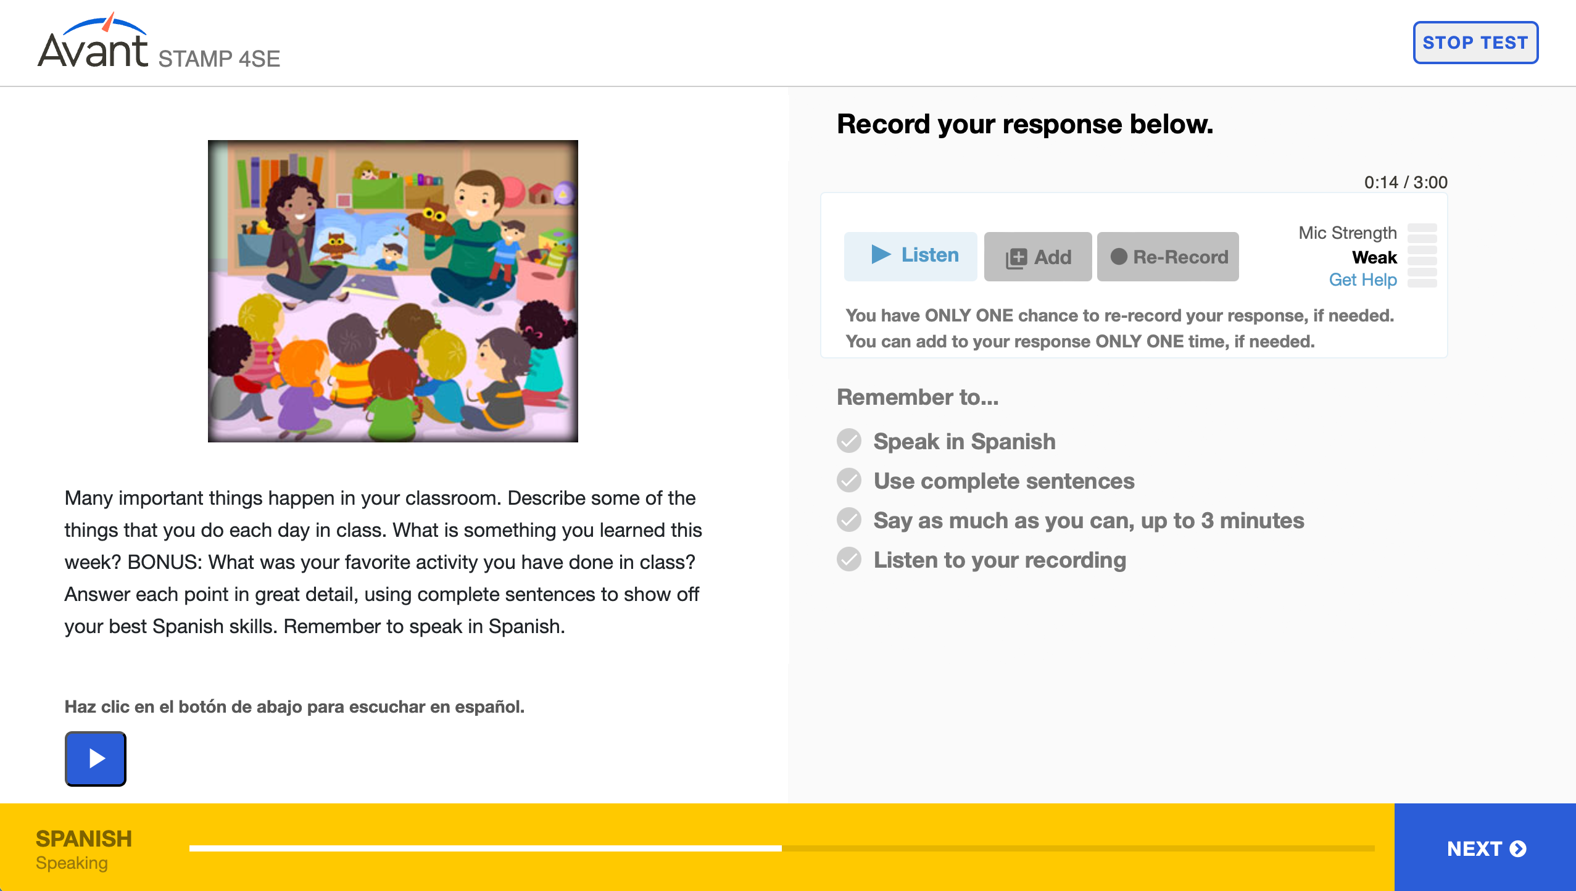Click the Listen play triangle icon
This screenshot has width=1576, height=891.
coord(881,254)
